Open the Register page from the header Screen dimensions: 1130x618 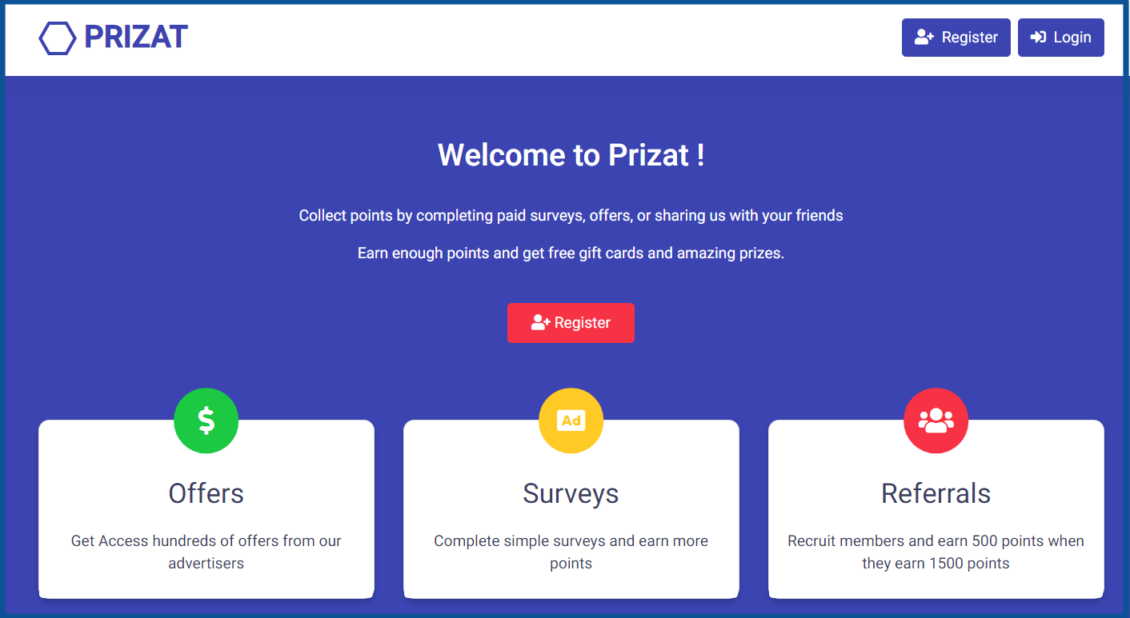point(956,38)
